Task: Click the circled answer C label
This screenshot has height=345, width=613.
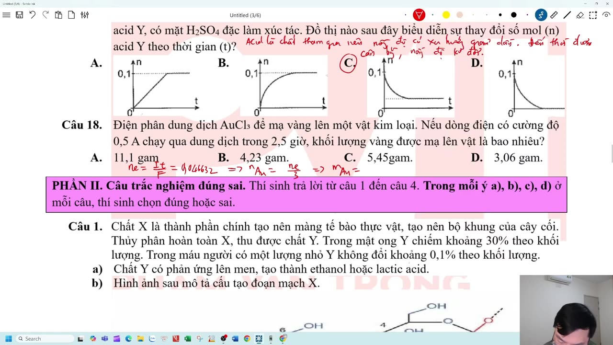Action: tap(349, 64)
